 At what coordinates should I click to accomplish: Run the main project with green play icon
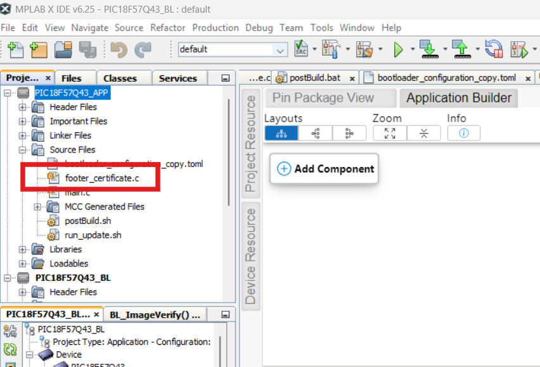(398, 49)
